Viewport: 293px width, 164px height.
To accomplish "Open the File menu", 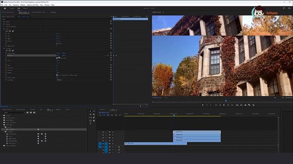I will (2, 5).
